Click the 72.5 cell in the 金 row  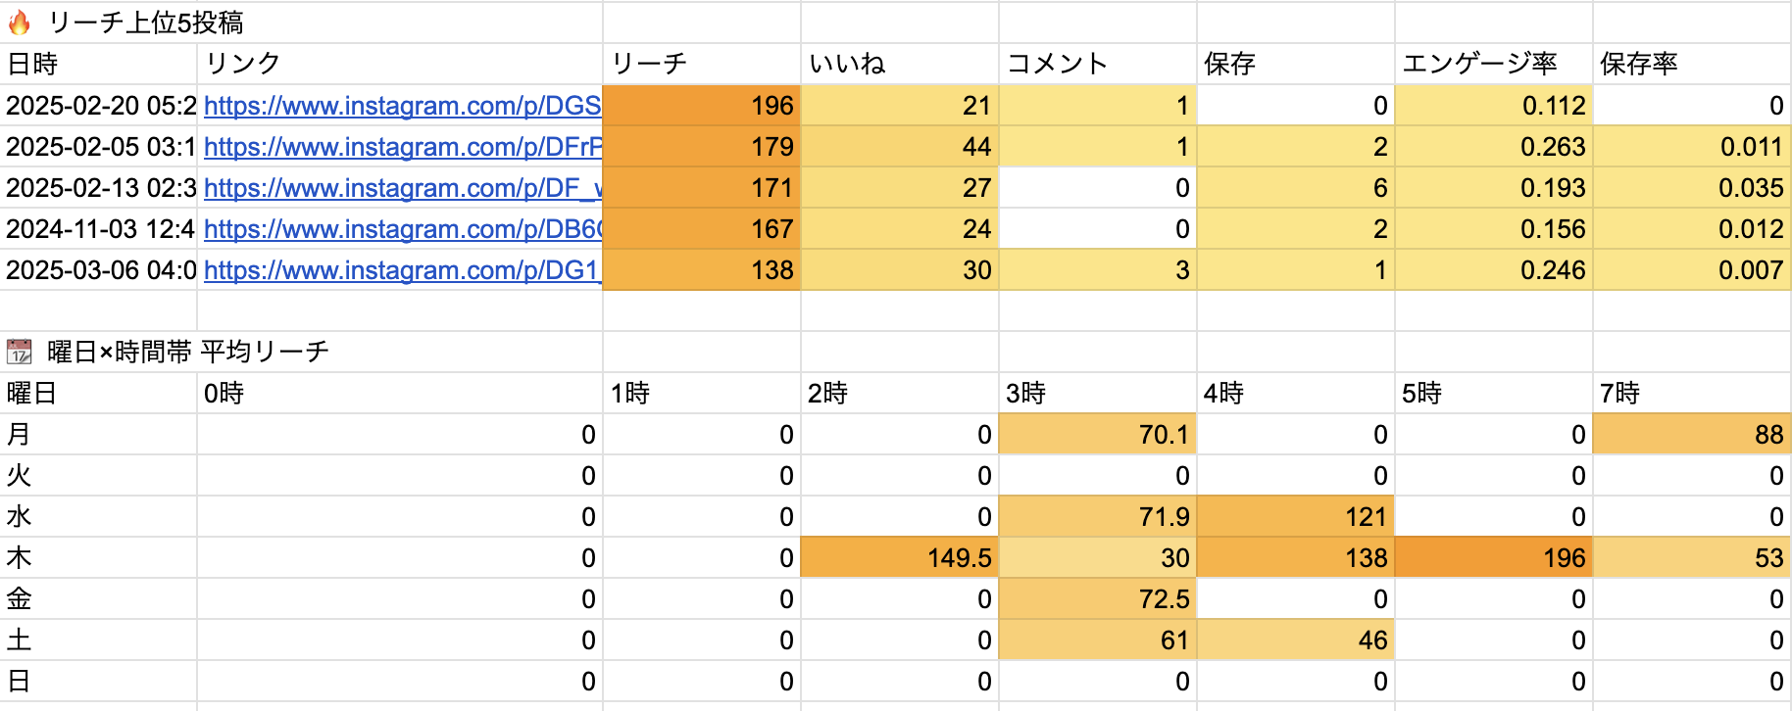1097,599
